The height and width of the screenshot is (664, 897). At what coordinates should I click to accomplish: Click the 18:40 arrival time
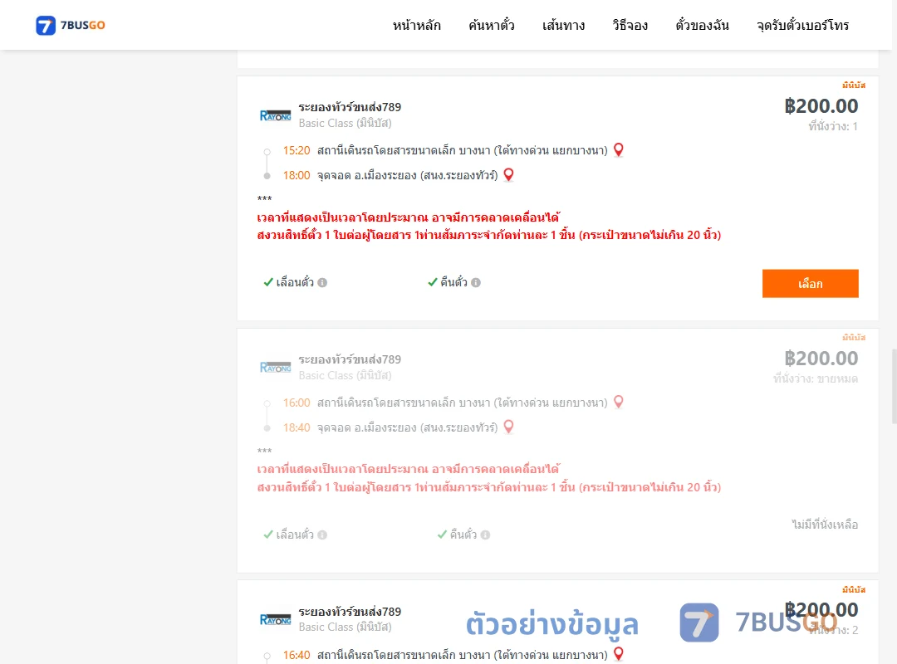click(297, 427)
